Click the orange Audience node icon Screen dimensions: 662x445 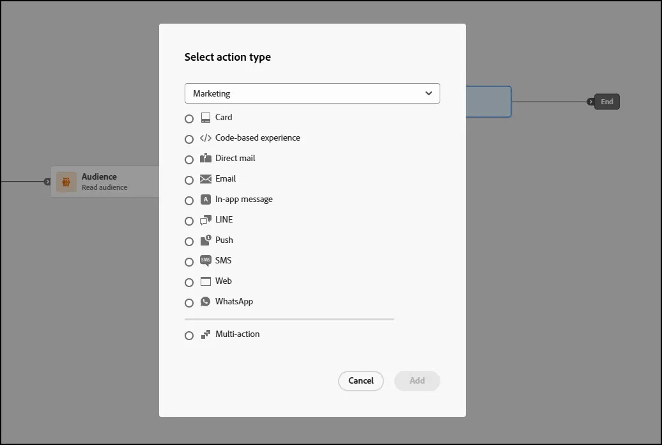(x=66, y=182)
